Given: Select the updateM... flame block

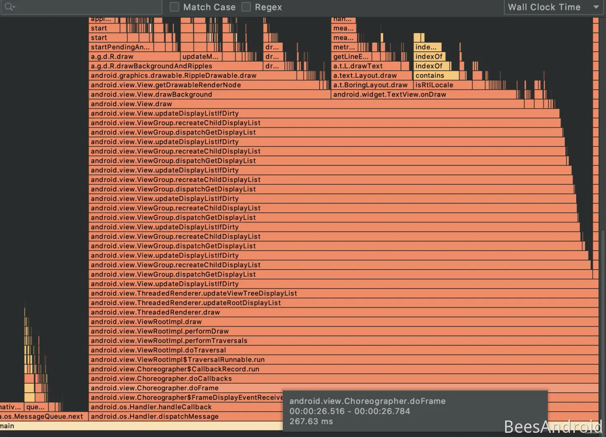Looking at the screenshot, I should [200, 57].
